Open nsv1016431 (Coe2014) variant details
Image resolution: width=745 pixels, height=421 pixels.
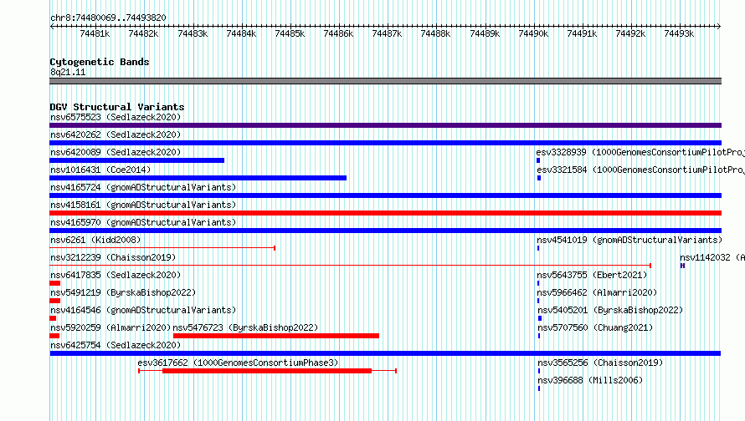pyautogui.click(x=100, y=170)
